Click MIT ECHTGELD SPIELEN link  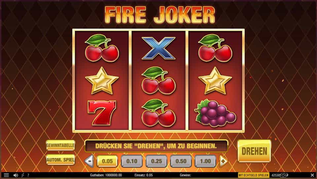pos(254,175)
